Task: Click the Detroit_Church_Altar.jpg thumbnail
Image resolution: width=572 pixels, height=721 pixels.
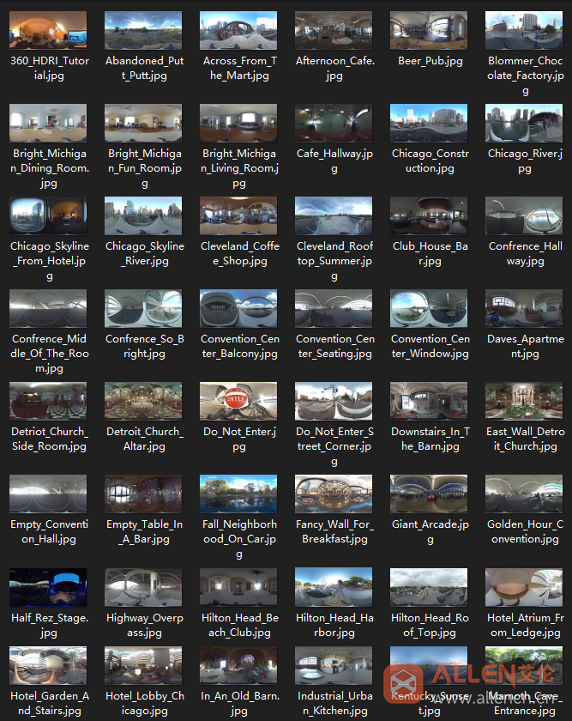Action: click(143, 402)
